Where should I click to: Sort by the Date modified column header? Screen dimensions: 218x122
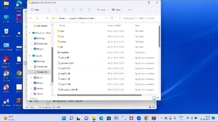coord(114,25)
